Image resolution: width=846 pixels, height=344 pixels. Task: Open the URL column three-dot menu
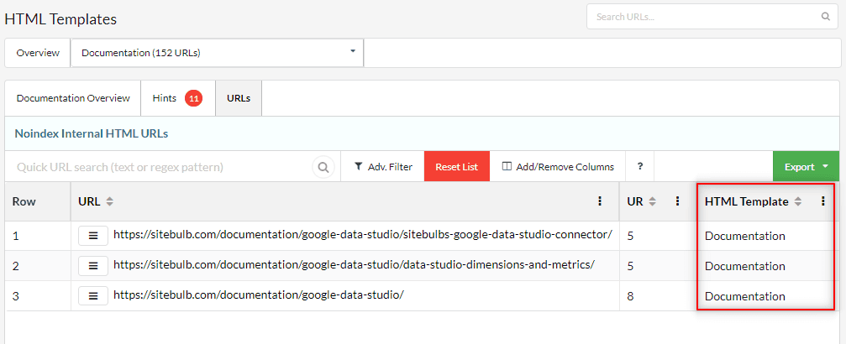tap(600, 201)
